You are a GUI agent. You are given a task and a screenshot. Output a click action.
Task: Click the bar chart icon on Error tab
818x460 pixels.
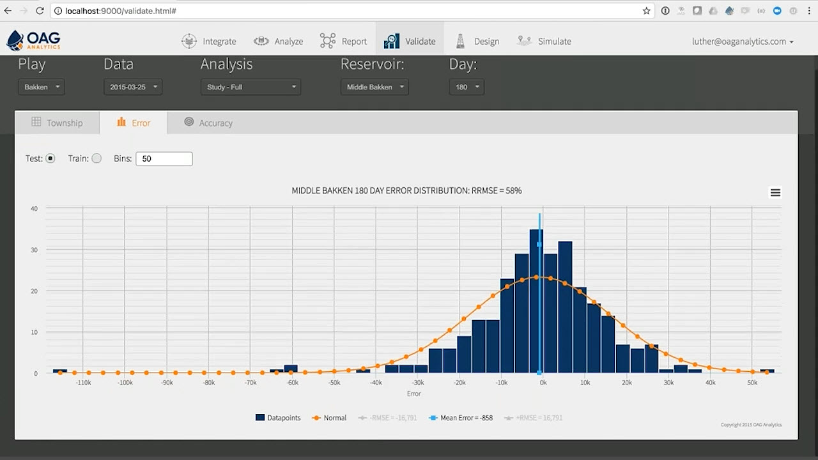(x=121, y=122)
